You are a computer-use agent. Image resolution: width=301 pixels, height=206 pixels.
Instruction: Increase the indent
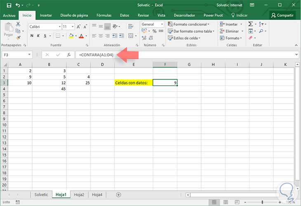click(122, 36)
